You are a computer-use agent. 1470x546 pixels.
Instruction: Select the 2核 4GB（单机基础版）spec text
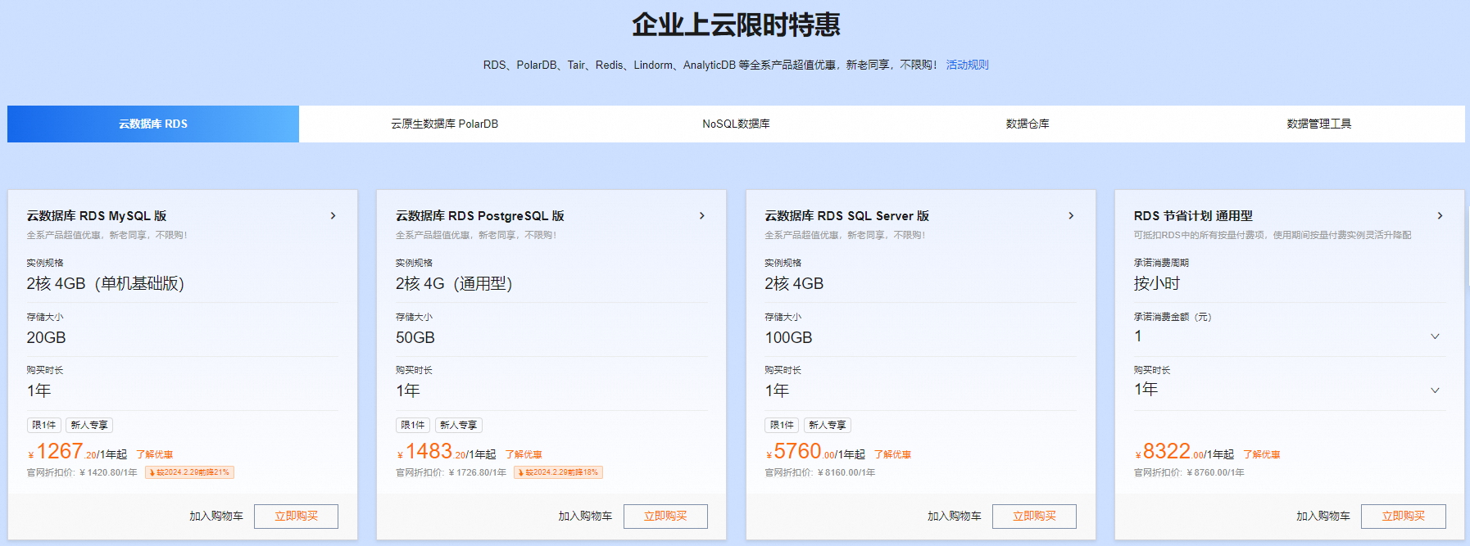[106, 284]
